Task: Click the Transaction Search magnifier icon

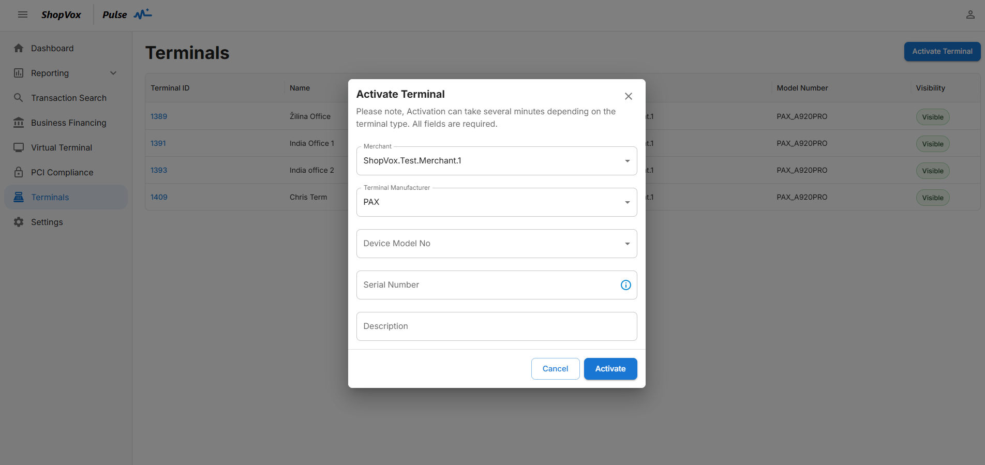Action: pyautogui.click(x=19, y=98)
